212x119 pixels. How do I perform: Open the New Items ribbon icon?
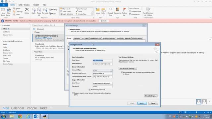point(9,10)
